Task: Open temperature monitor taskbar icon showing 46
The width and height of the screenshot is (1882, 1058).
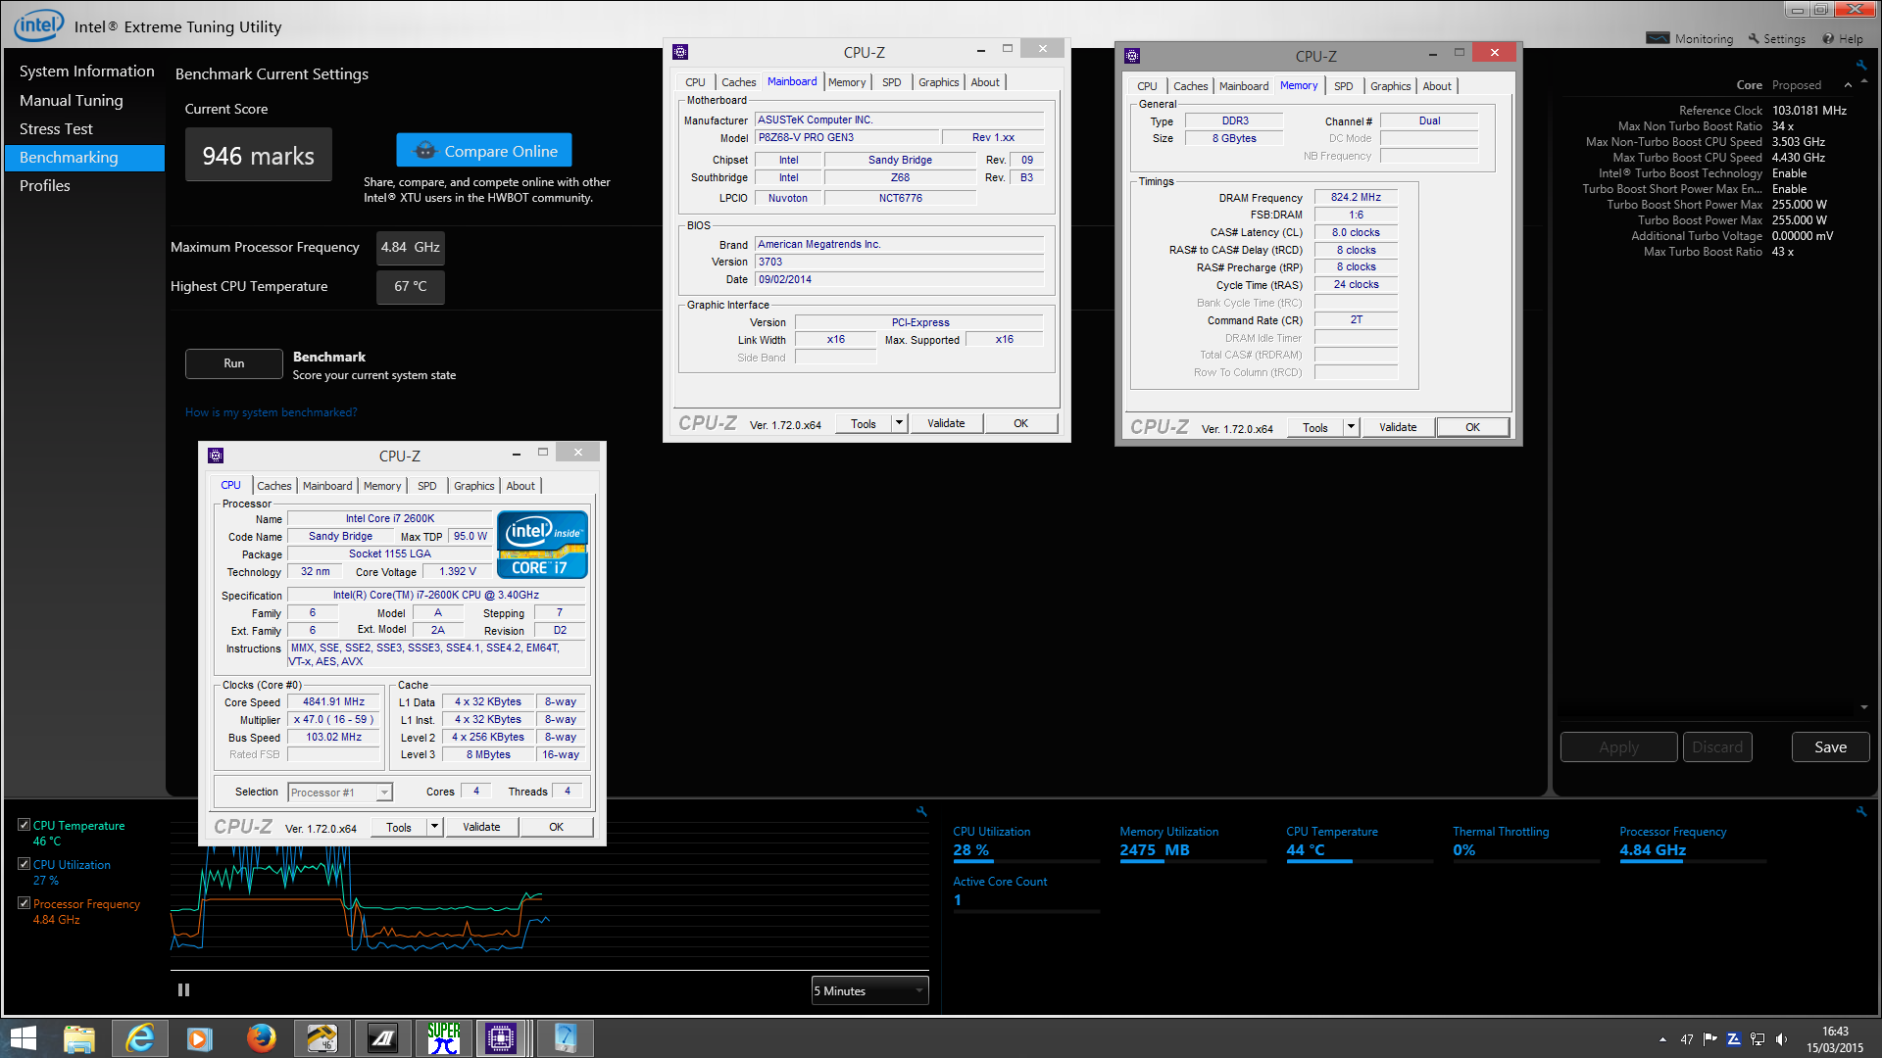Action: pyautogui.click(x=322, y=1038)
